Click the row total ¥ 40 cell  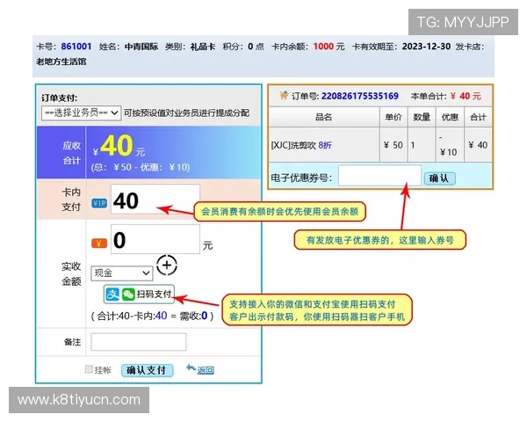point(478,145)
